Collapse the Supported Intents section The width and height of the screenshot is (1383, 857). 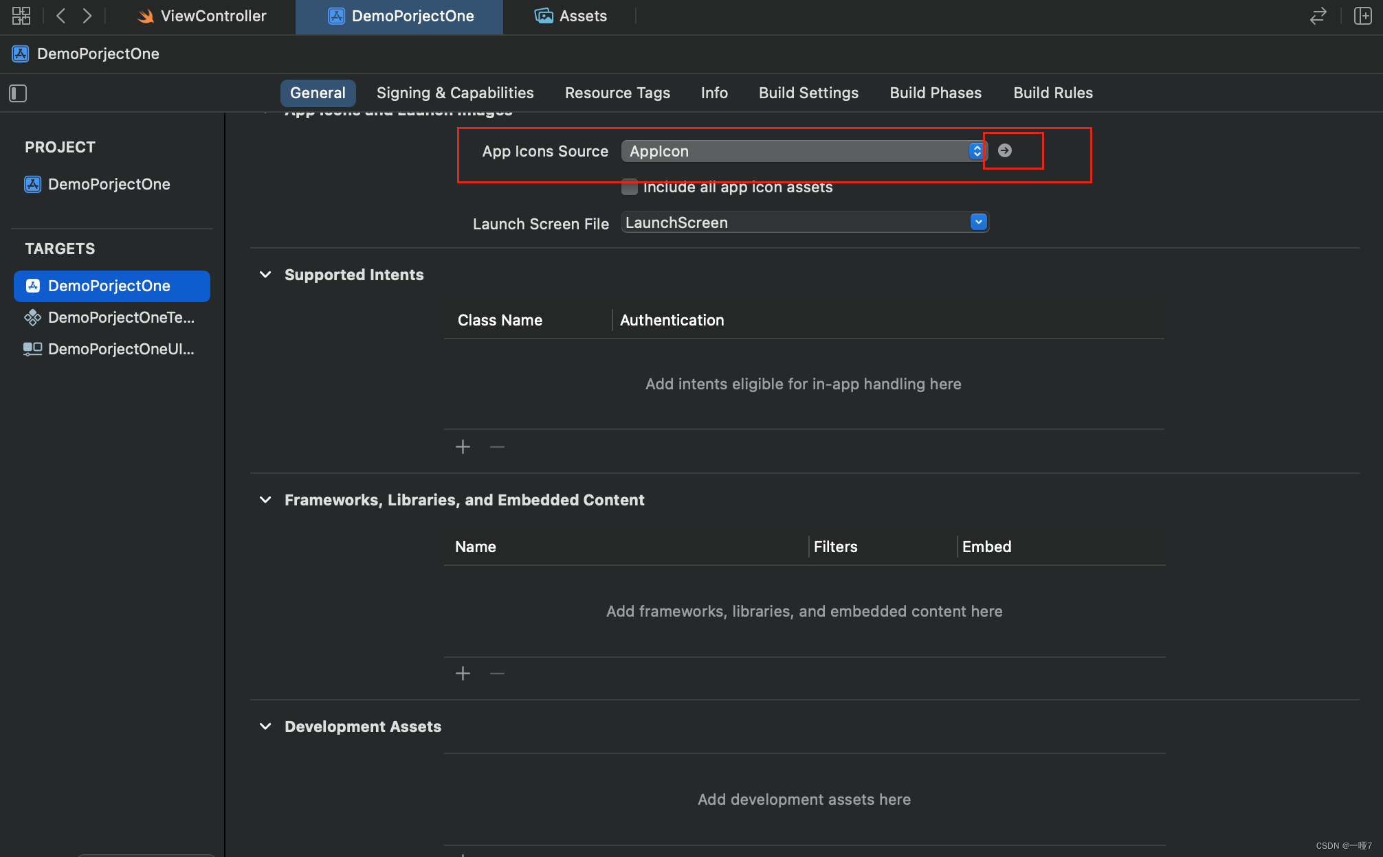[265, 275]
